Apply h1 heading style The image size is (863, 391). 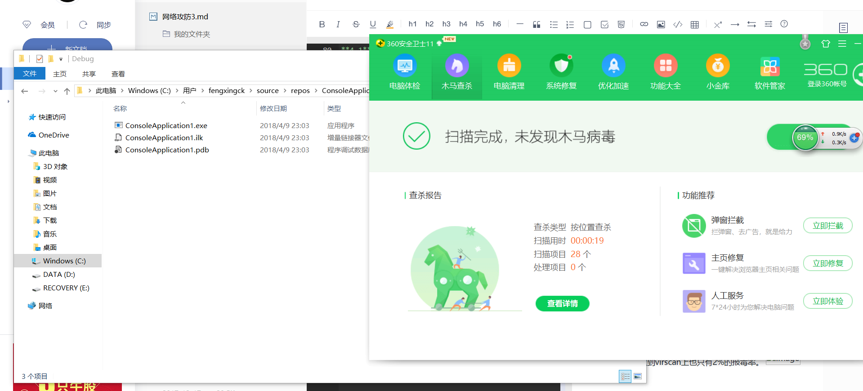412,24
